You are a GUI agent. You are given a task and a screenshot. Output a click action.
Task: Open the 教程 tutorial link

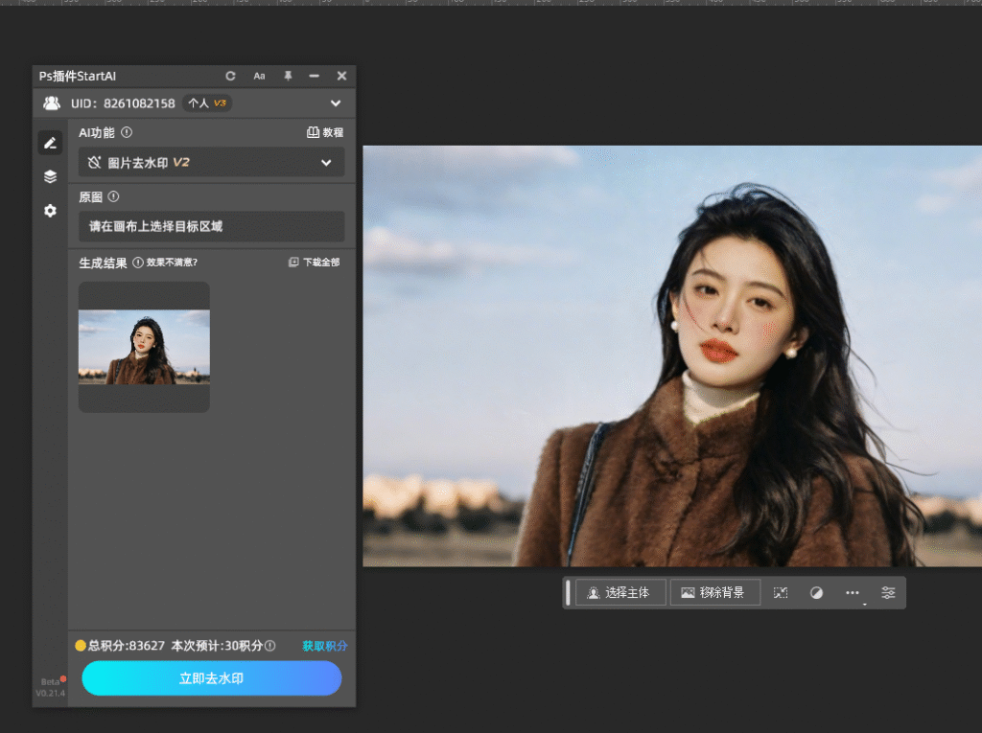coord(324,132)
